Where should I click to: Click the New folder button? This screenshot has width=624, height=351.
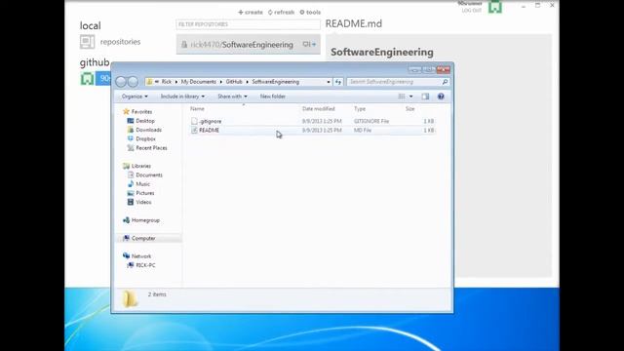(x=273, y=97)
